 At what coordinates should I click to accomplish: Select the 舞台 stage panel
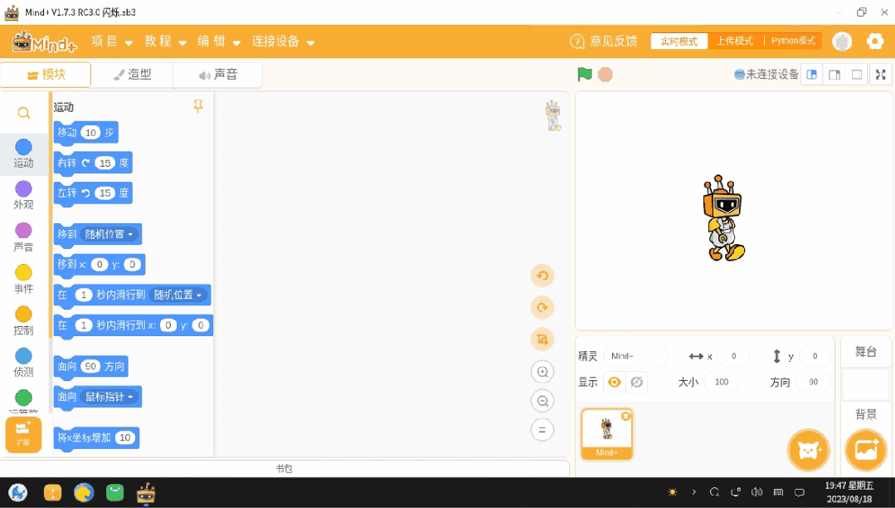pos(866,351)
